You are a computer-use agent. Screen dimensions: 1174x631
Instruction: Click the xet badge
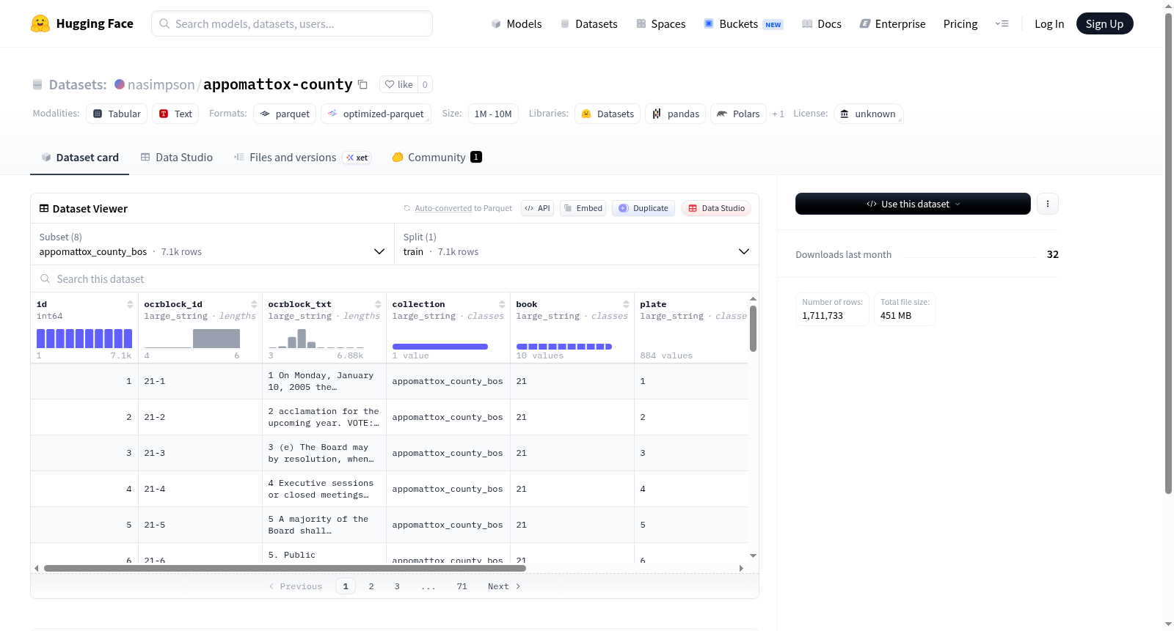[x=357, y=158]
